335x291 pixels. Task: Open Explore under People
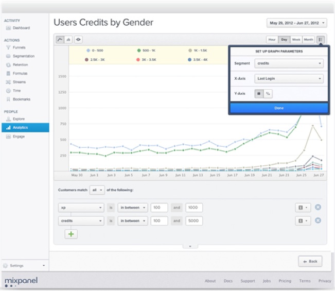(x=19, y=119)
